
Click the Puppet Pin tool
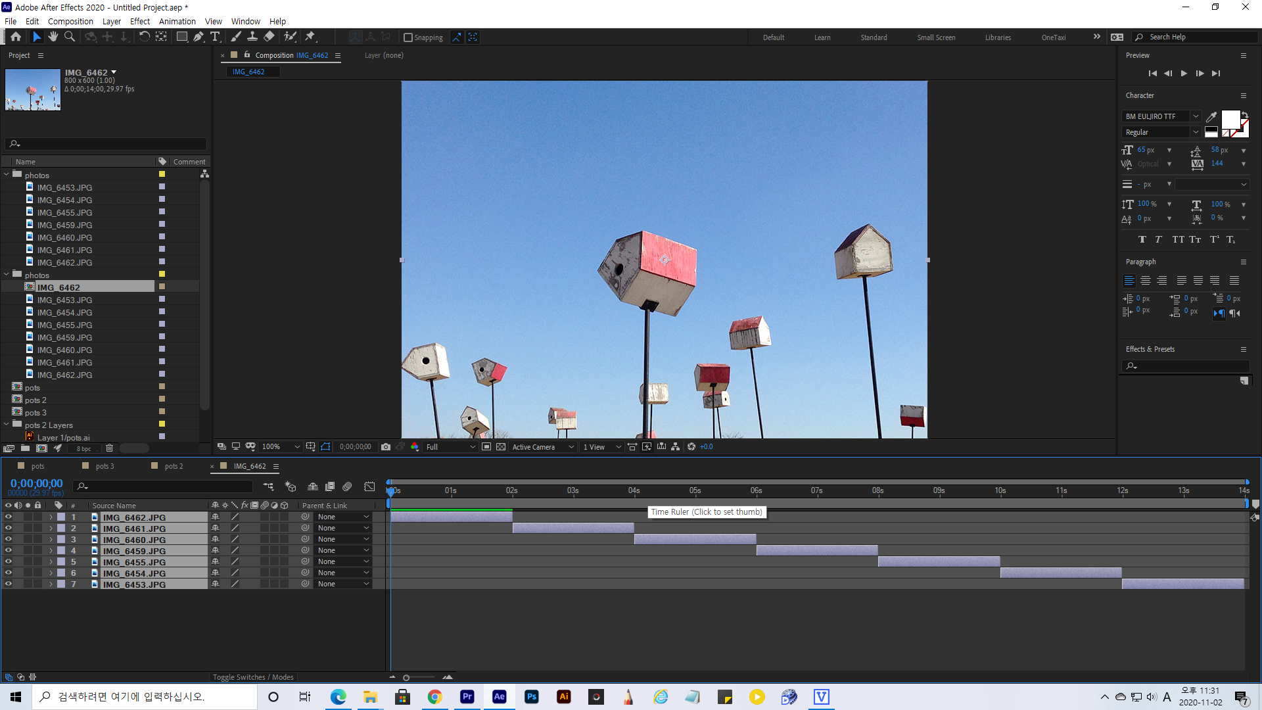point(310,37)
